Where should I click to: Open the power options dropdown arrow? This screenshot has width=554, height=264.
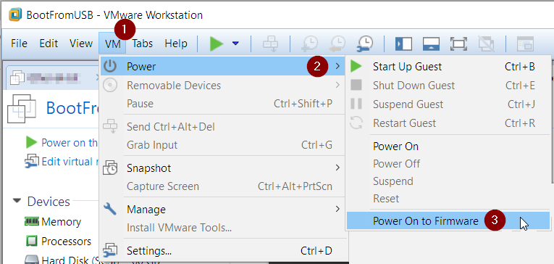pos(235,44)
